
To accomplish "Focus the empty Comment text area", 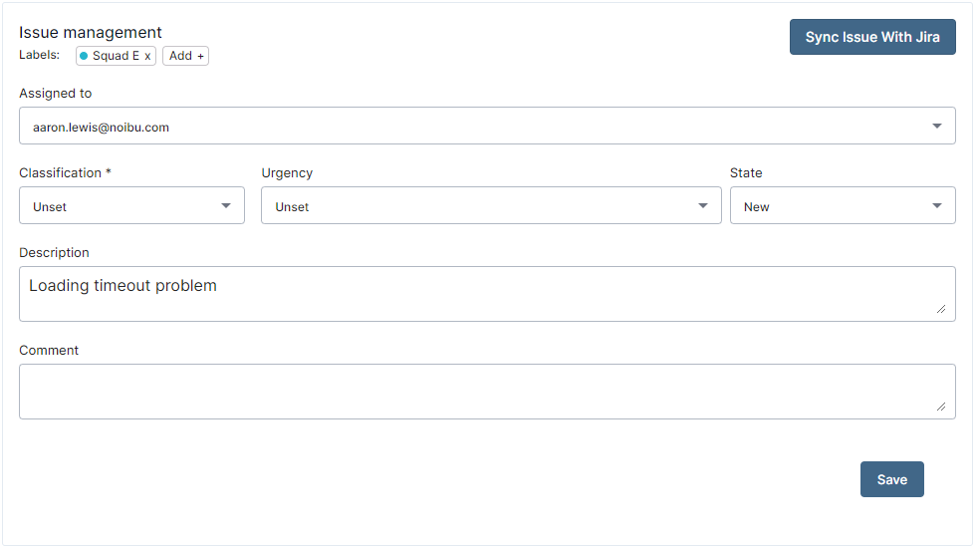I will (x=487, y=392).
